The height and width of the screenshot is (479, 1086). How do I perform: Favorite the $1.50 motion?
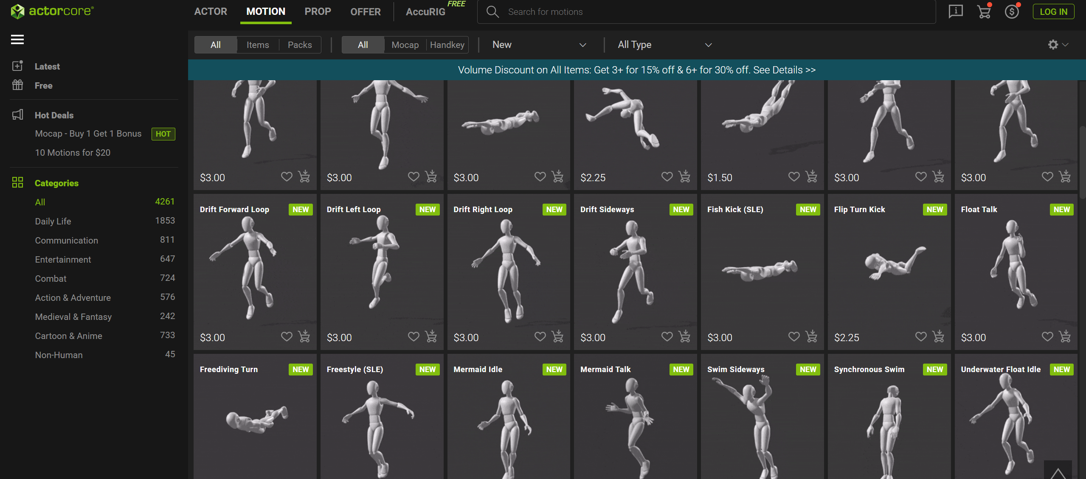pos(794,176)
